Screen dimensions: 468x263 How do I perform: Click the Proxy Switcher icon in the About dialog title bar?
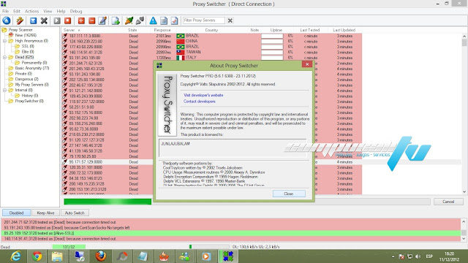[159, 65]
